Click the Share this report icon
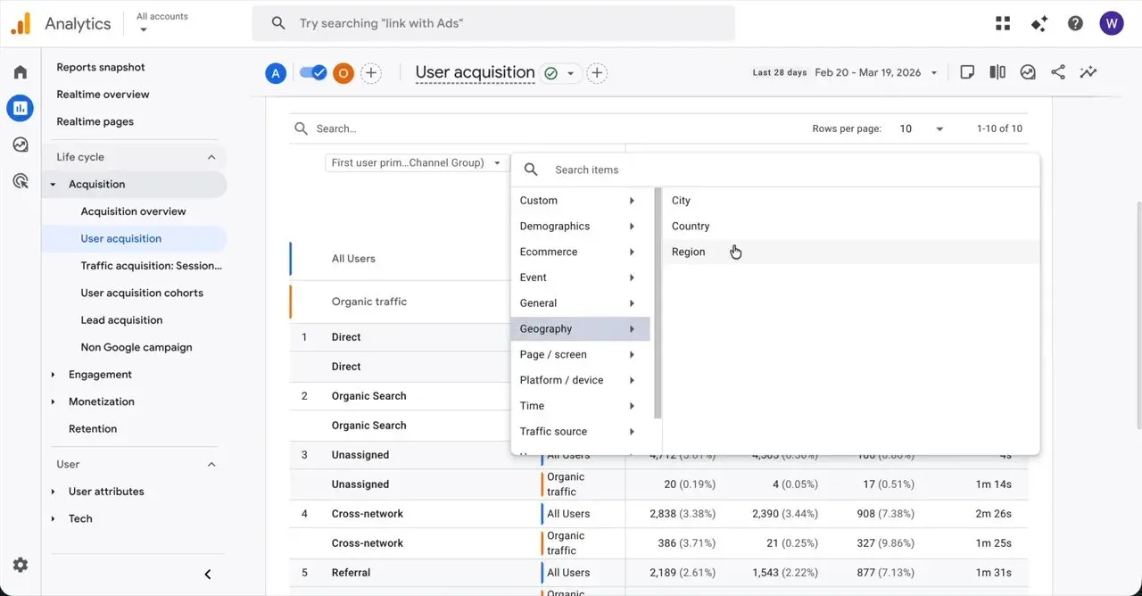This screenshot has height=596, width=1142. 1058,72
